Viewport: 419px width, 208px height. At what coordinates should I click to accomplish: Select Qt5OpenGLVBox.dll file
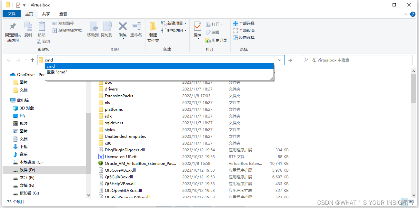click(x=123, y=191)
